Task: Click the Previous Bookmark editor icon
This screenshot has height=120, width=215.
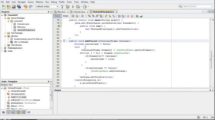Action: 106,16
